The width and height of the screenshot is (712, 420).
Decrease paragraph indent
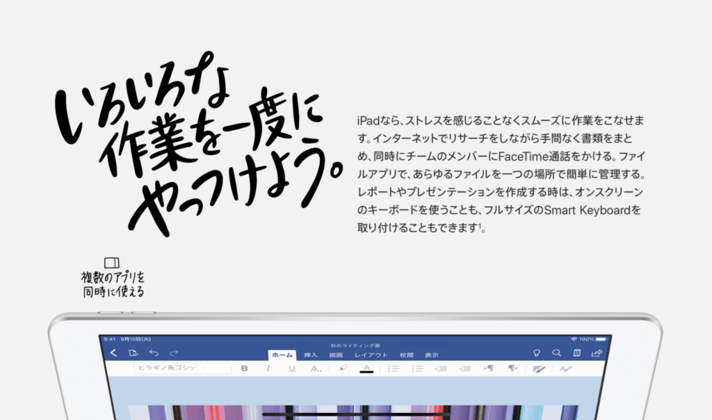pos(441,369)
